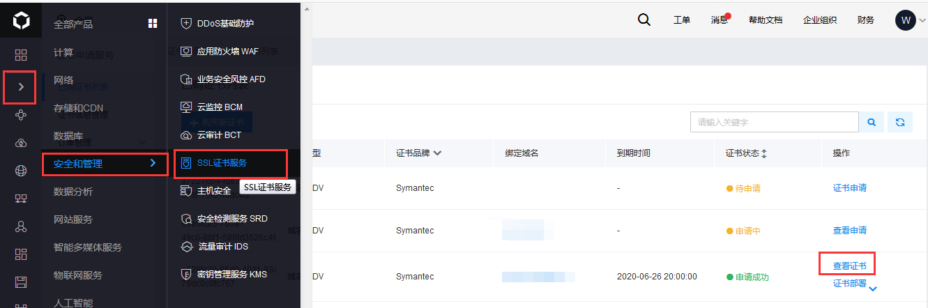This screenshot has height=308, width=928.
Task: Select 网络 category
Action: click(x=63, y=80)
